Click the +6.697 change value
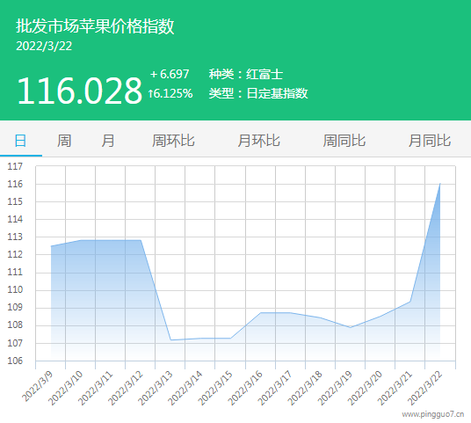 (x=170, y=74)
